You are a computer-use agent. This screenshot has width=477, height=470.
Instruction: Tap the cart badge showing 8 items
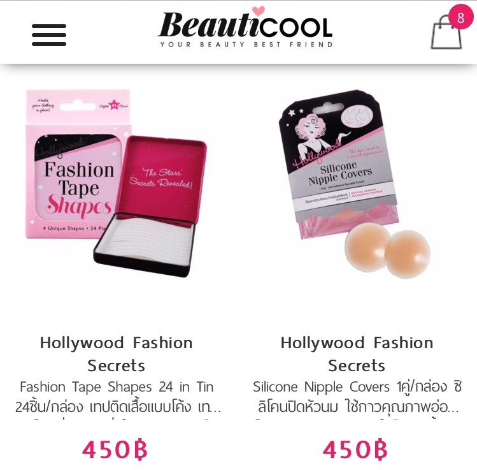[x=461, y=17]
